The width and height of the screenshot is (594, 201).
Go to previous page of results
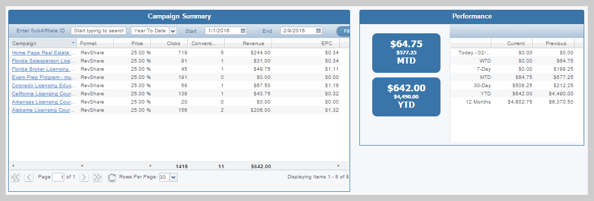click(29, 177)
